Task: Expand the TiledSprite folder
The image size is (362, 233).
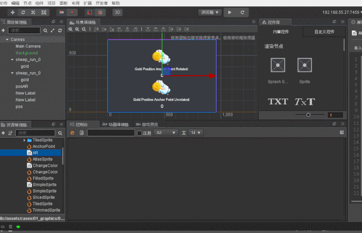Action: pos(24,140)
